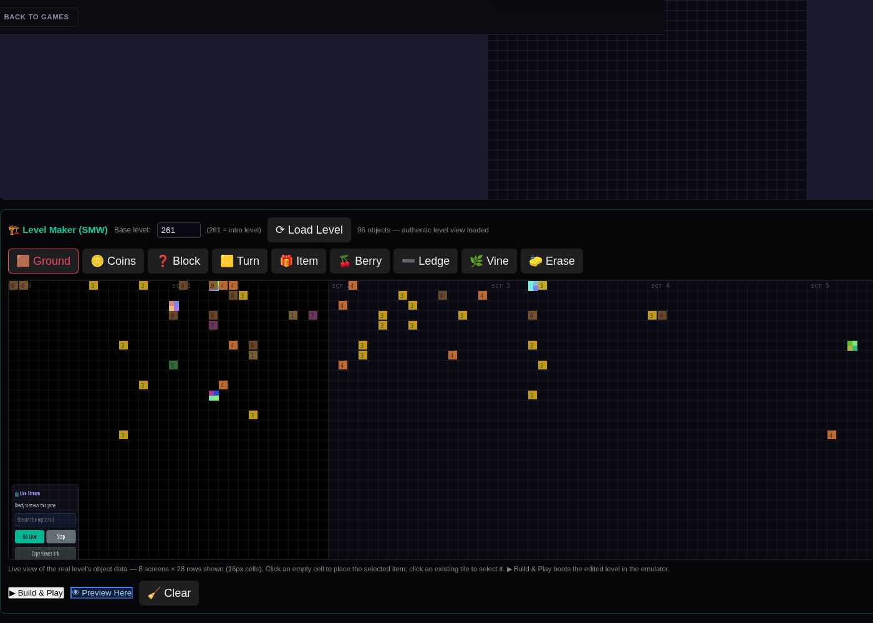Image resolution: width=873 pixels, height=623 pixels.
Task: Clear the level with the Clear button
Action: [x=169, y=593]
